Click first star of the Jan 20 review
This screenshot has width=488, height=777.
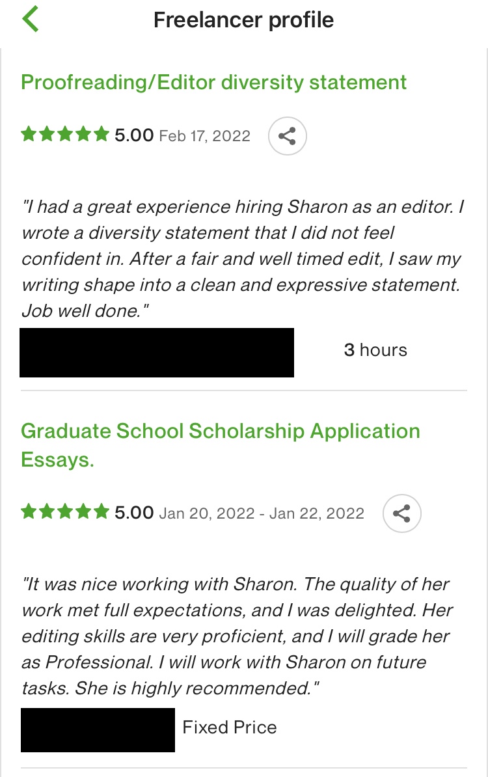tap(29, 512)
